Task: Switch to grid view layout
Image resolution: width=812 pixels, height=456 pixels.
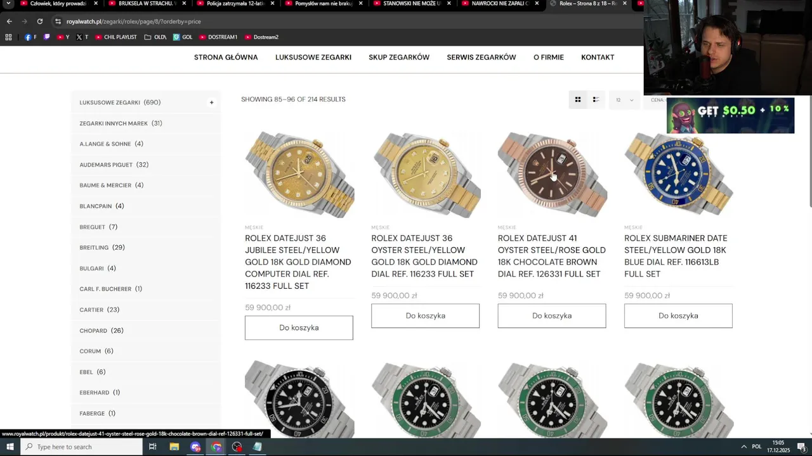Action: [577, 99]
